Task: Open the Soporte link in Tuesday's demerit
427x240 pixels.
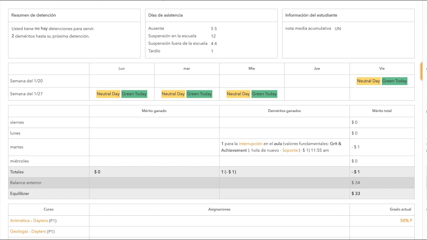Action: 290,150
